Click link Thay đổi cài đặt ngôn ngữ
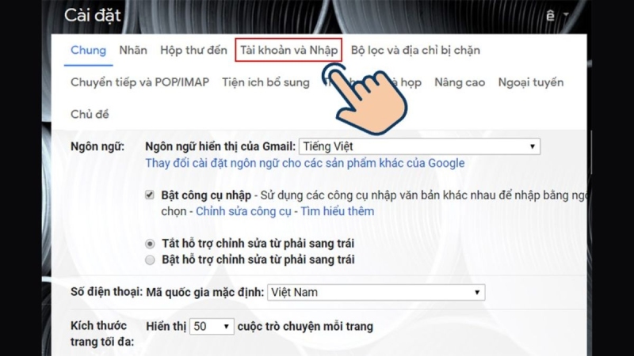 [x=305, y=163]
